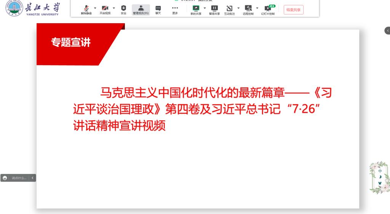This screenshot has width=390, height=214.
Task: Collapse the floating chat input bar
Action: (33, 178)
